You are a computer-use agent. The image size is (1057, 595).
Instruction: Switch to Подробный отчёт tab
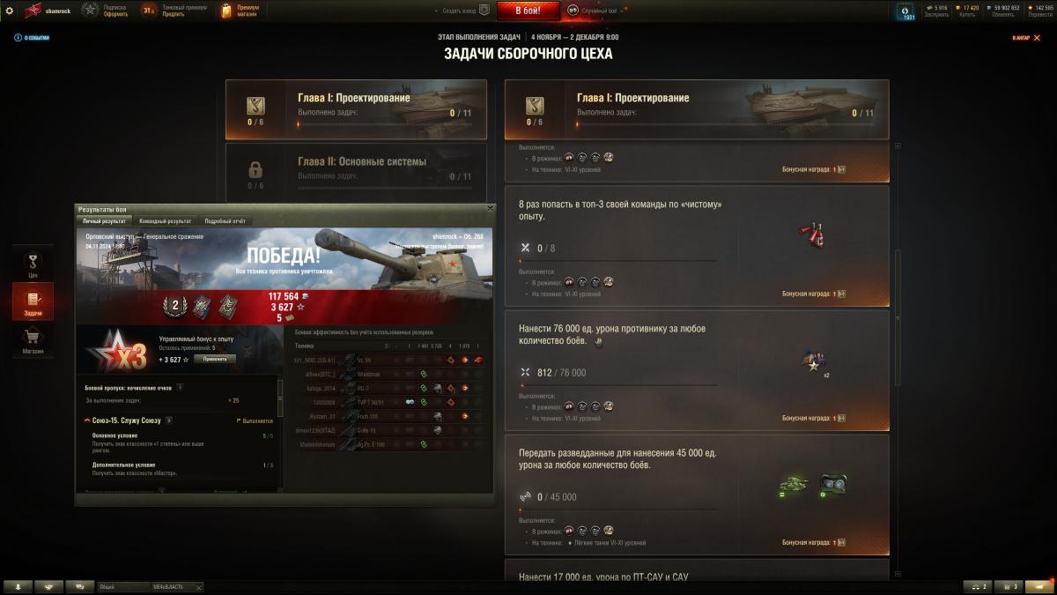pos(225,220)
